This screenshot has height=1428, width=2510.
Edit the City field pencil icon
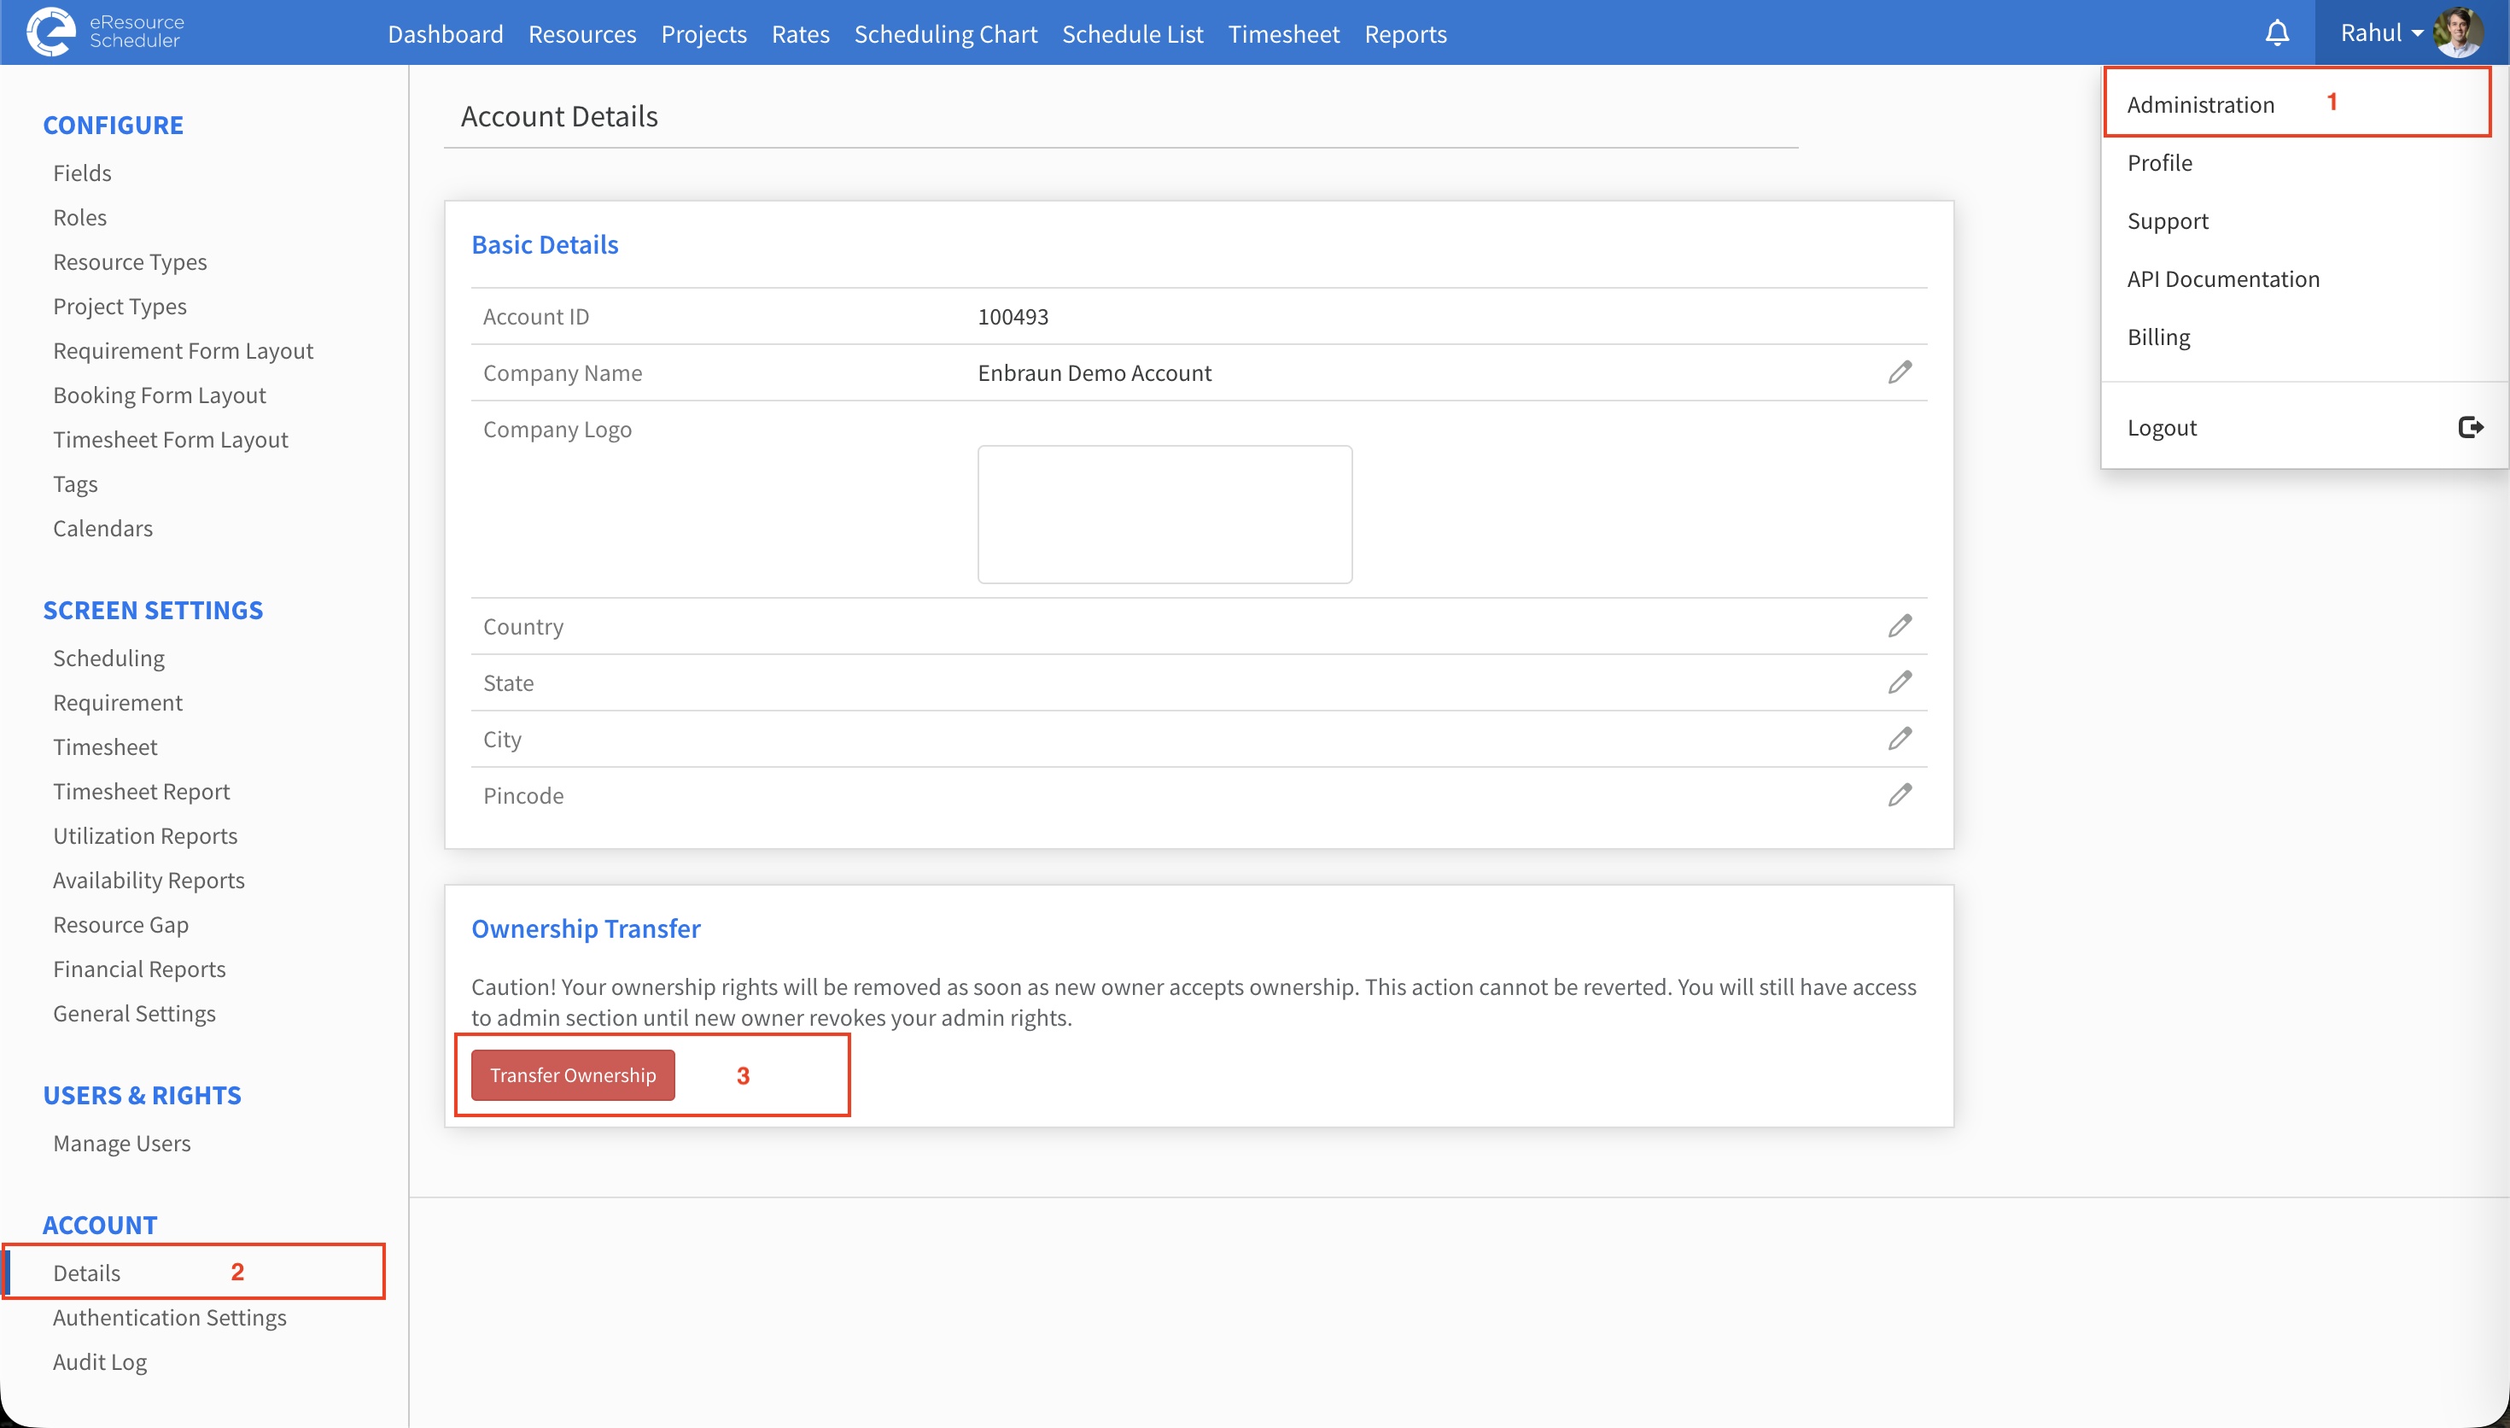pos(1900,740)
